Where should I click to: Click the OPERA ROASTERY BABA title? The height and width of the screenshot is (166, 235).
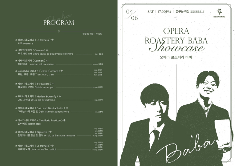[176, 36]
